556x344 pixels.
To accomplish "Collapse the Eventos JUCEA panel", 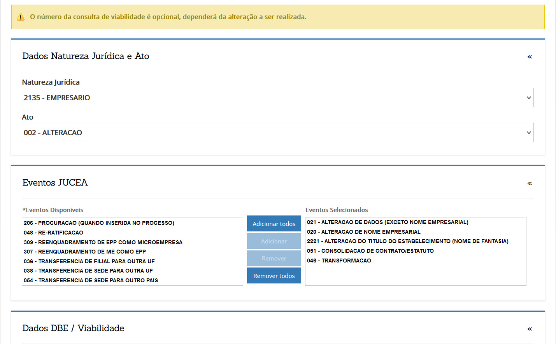I will (530, 183).
